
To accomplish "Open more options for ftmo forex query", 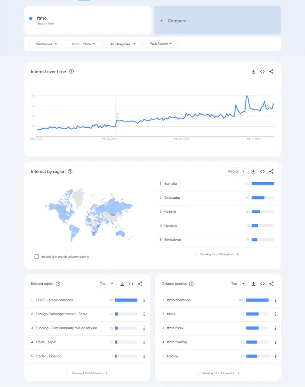I will click(x=275, y=328).
